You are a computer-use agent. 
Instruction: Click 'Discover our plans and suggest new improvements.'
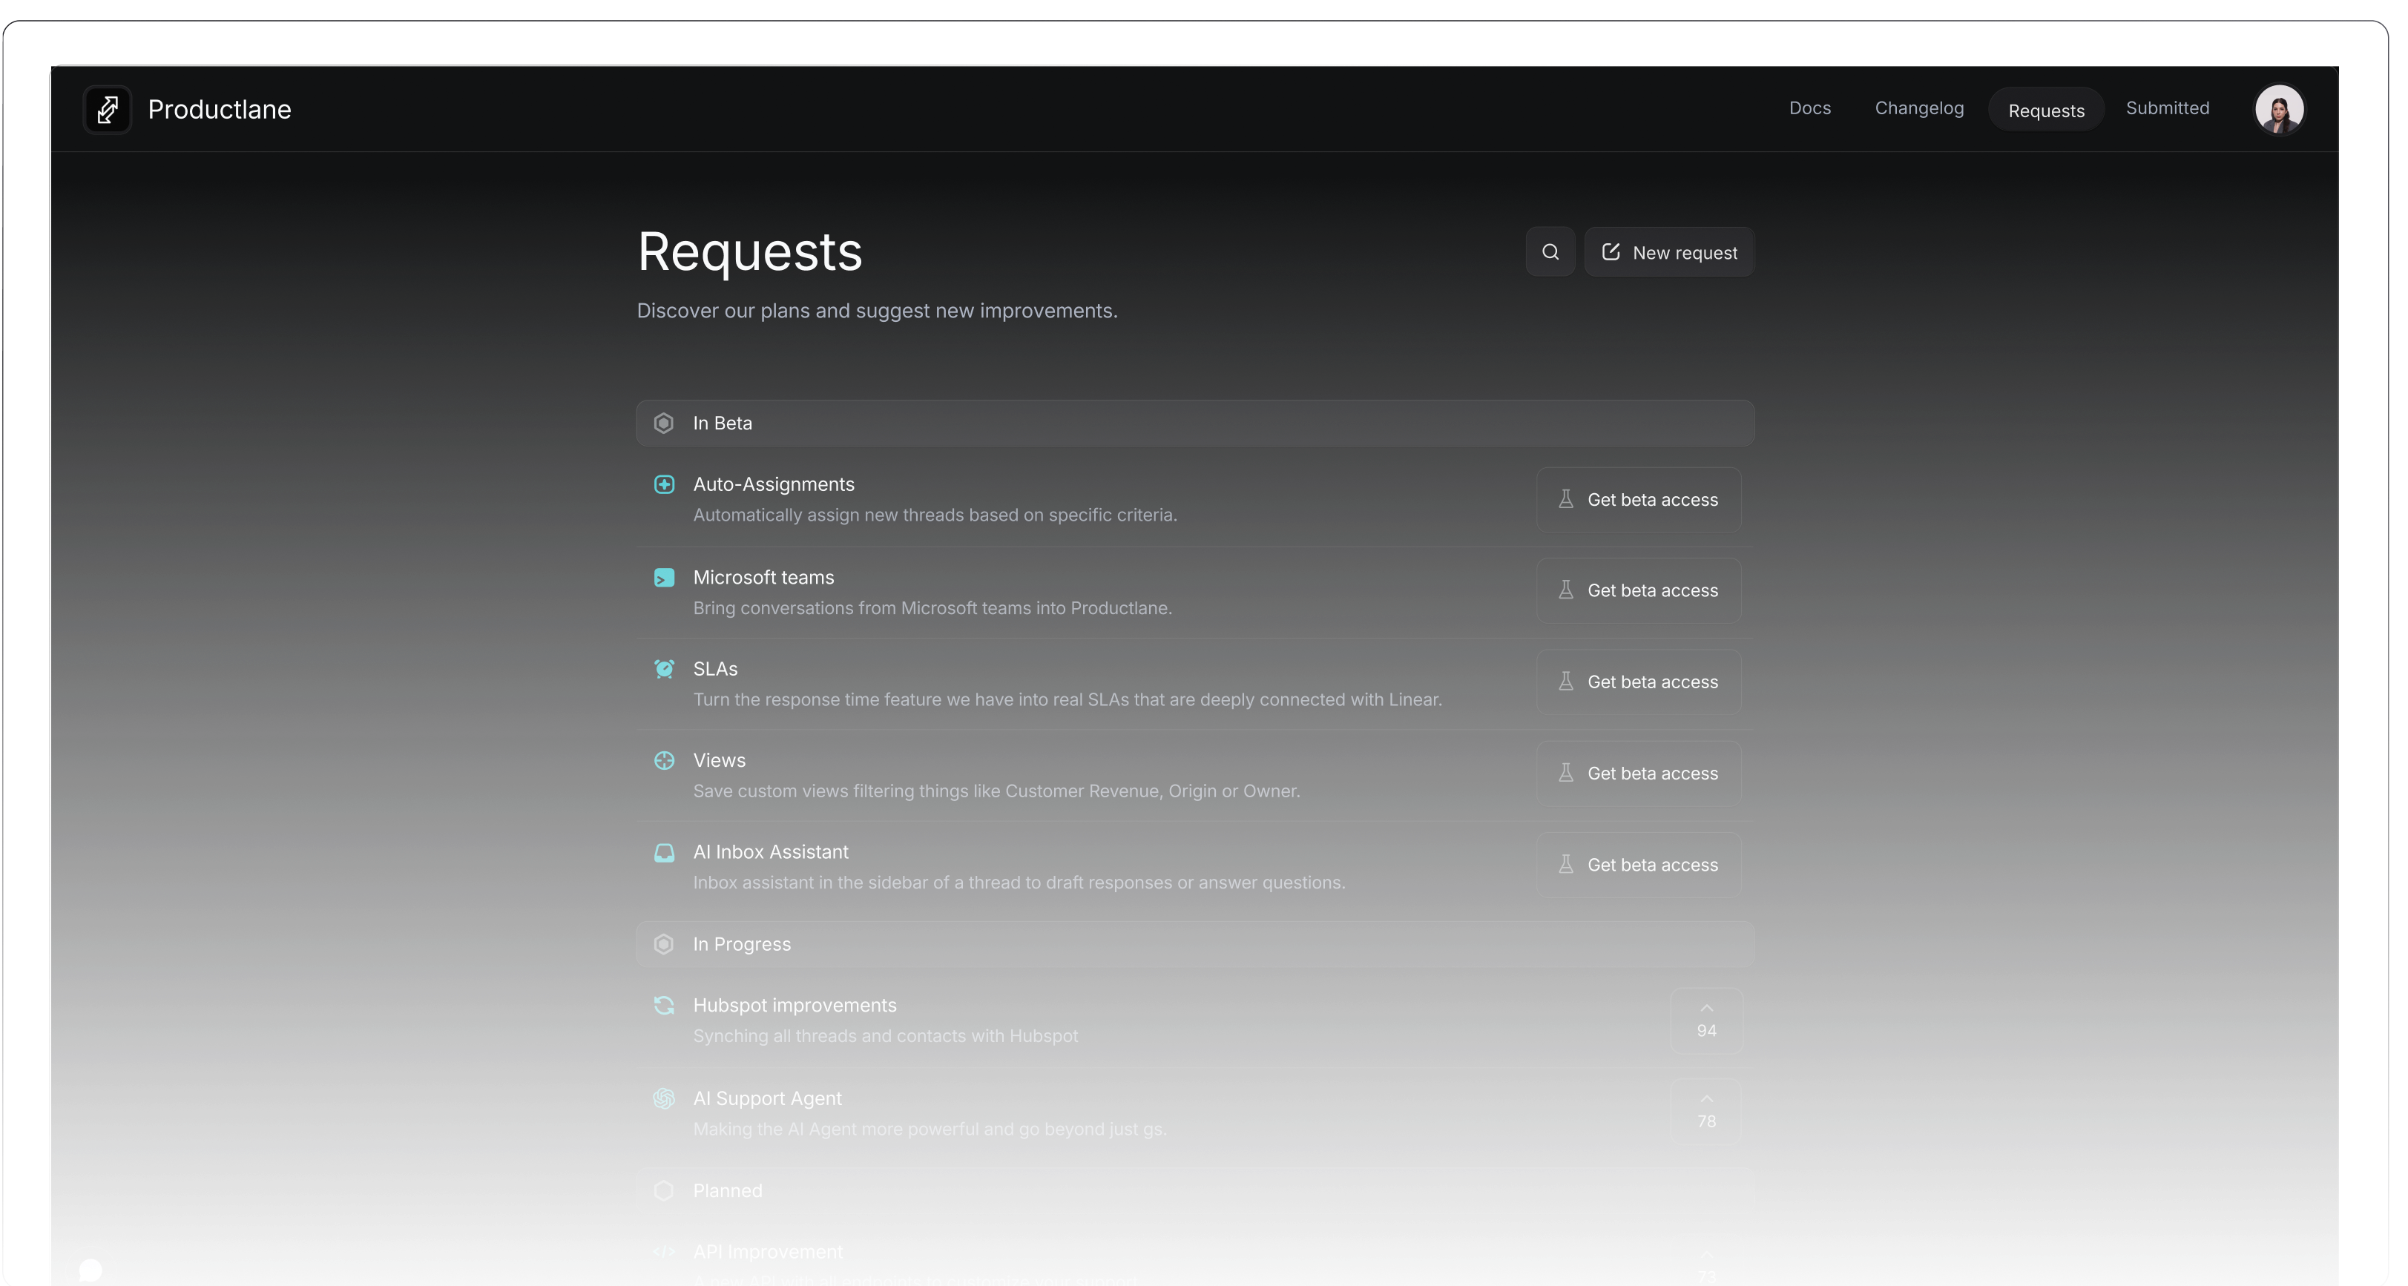pos(877,311)
